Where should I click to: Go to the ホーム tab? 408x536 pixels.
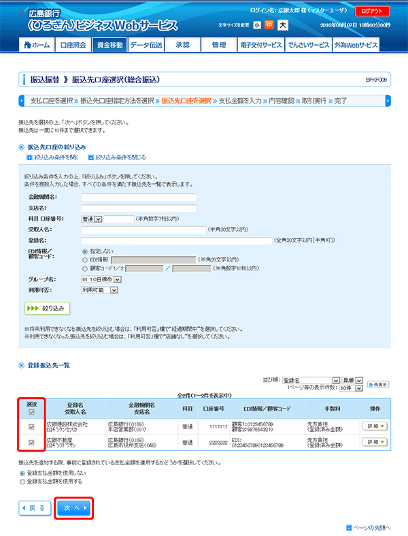point(37,45)
